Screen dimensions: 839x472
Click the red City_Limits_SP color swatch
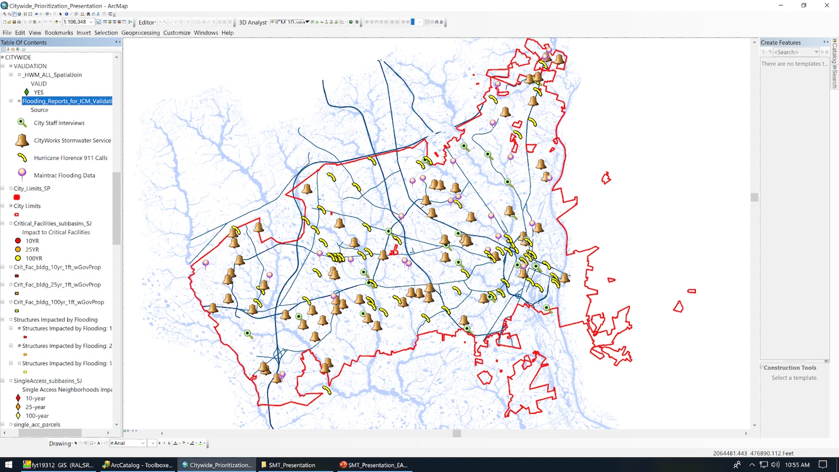point(17,197)
